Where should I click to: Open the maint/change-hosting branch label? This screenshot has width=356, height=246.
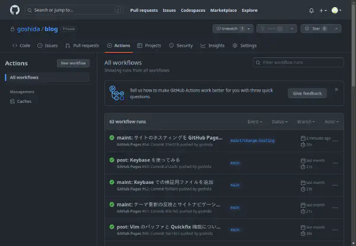tap(252, 141)
